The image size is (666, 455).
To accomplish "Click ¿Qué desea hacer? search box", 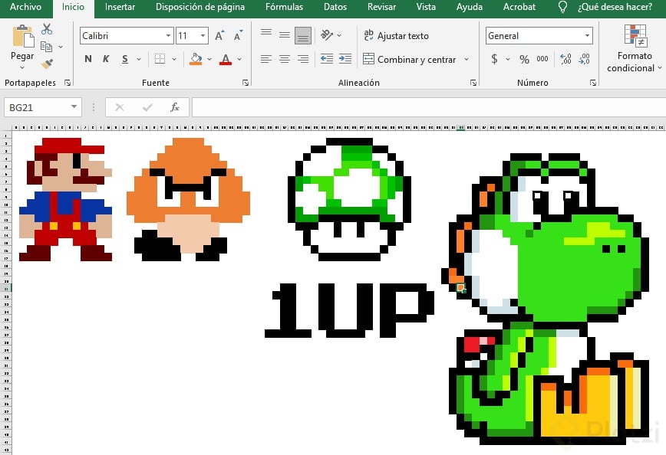I will pyautogui.click(x=615, y=7).
